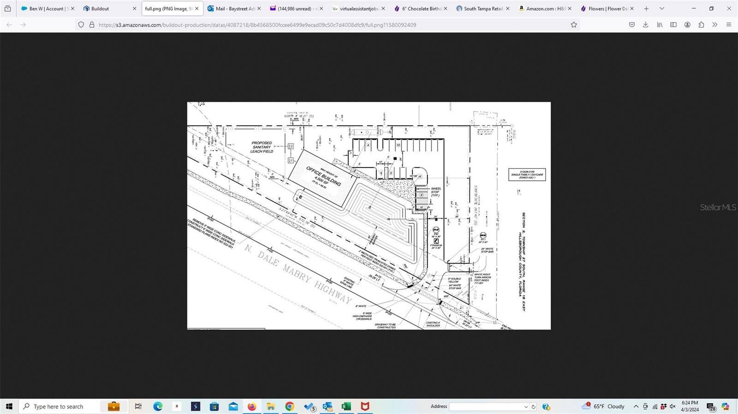Expand more tools overflow chevron
This screenshot has width=738, height=414.
coord(715,24)
